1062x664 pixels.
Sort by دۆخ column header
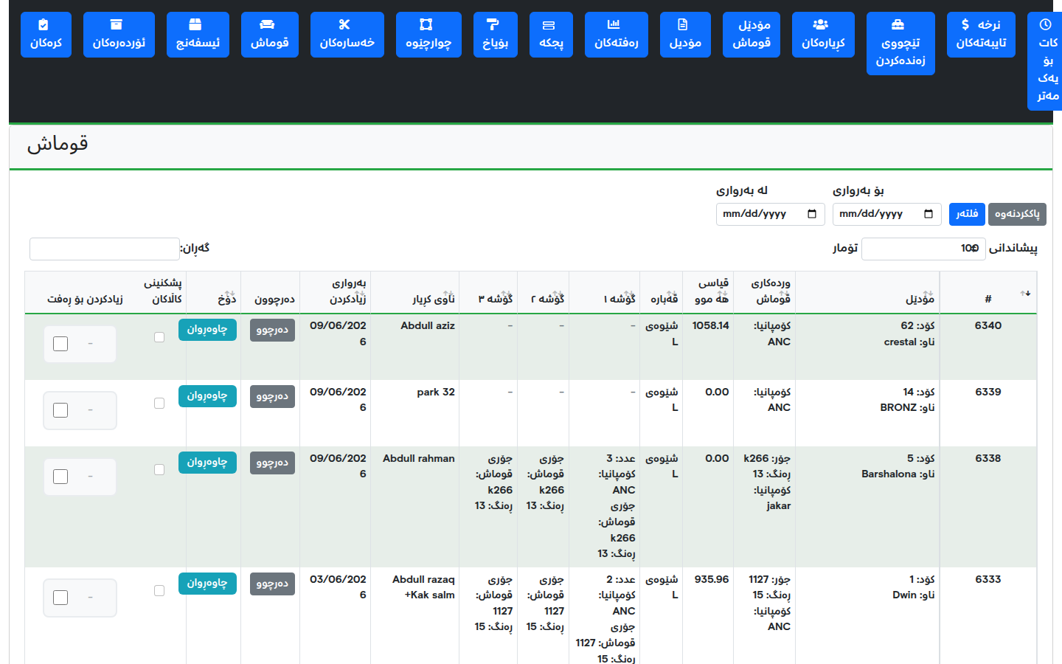point(214,293)
